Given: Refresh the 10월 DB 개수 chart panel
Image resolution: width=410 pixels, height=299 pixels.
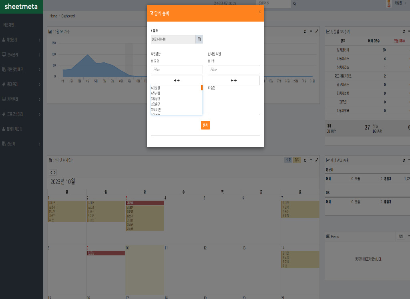Looking at the screenshot, I should coord(305,32).
